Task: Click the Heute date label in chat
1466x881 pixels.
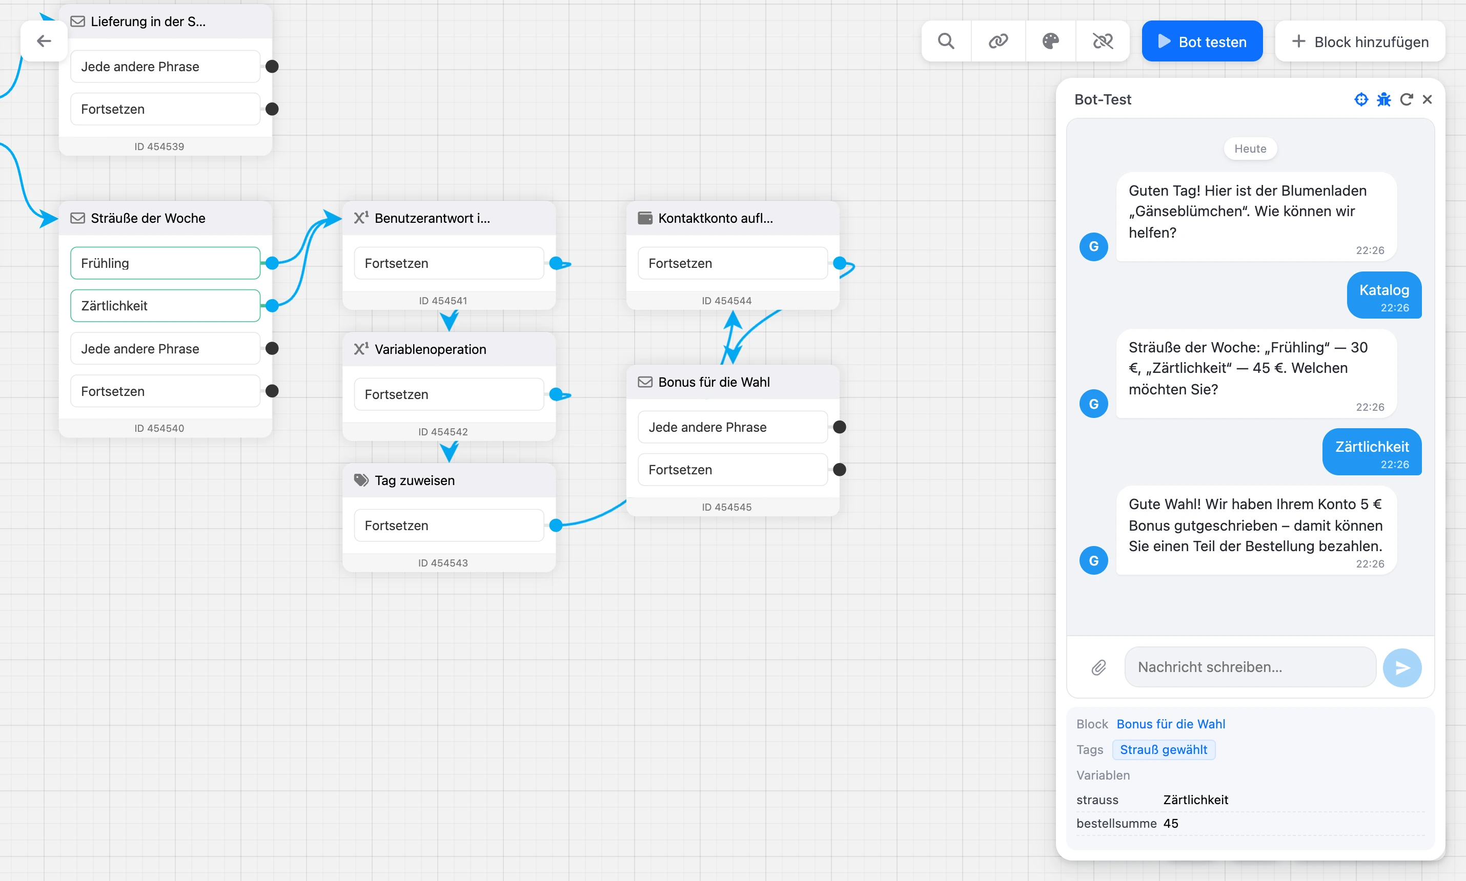Action: point(1250,149)
